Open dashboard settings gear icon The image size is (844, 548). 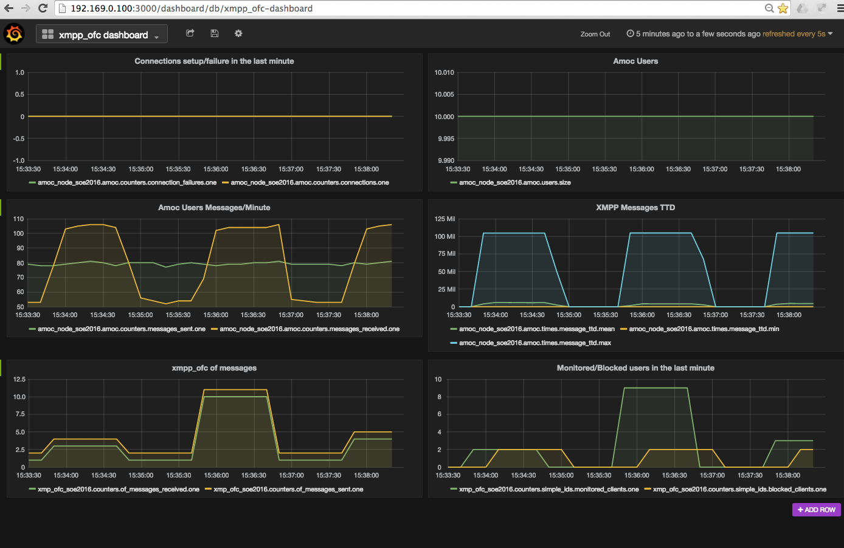click(x=238, y=33)
